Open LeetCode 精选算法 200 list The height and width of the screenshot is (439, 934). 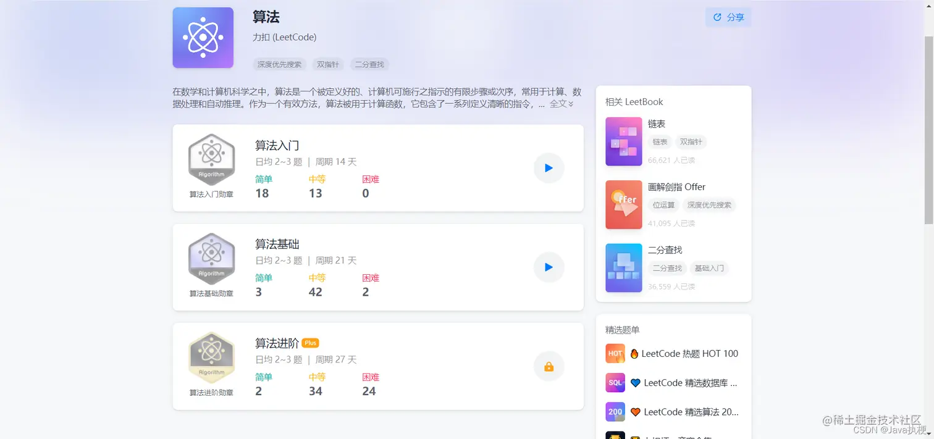coord(684,412)
